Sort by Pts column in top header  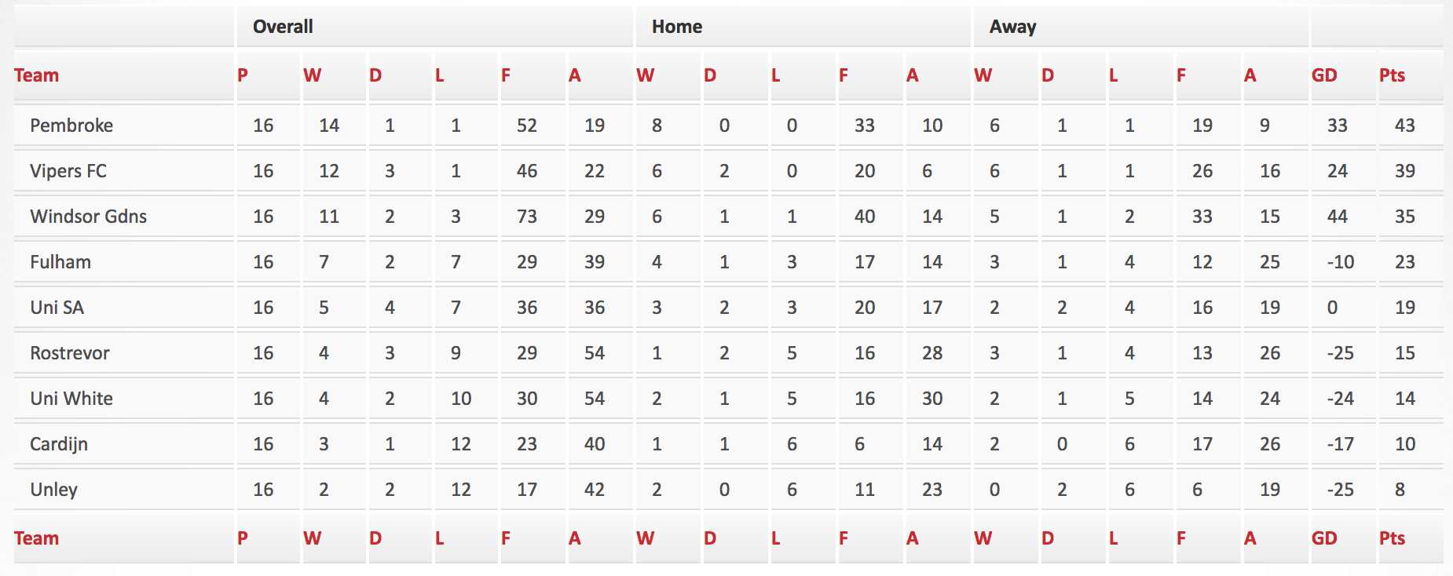(x=1392, y=75)
